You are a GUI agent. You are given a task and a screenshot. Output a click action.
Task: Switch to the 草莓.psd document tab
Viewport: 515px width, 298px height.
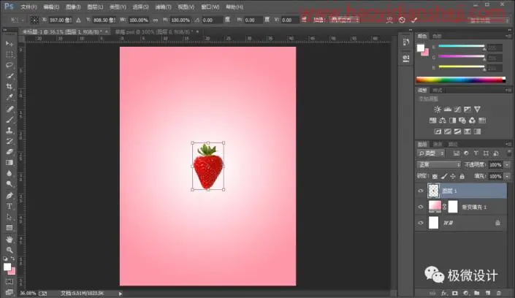(x=154, y=32)
